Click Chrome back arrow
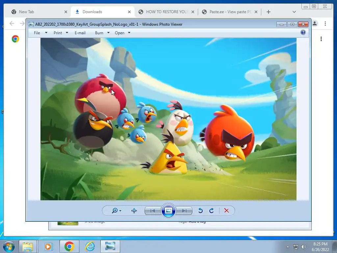The width and height of the screenshot is (337, 253). point(12,23)
